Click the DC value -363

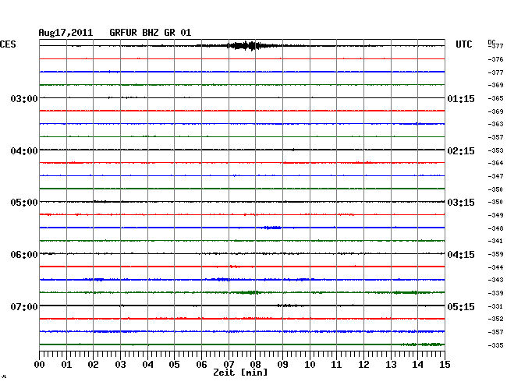(x=495, y=124)
